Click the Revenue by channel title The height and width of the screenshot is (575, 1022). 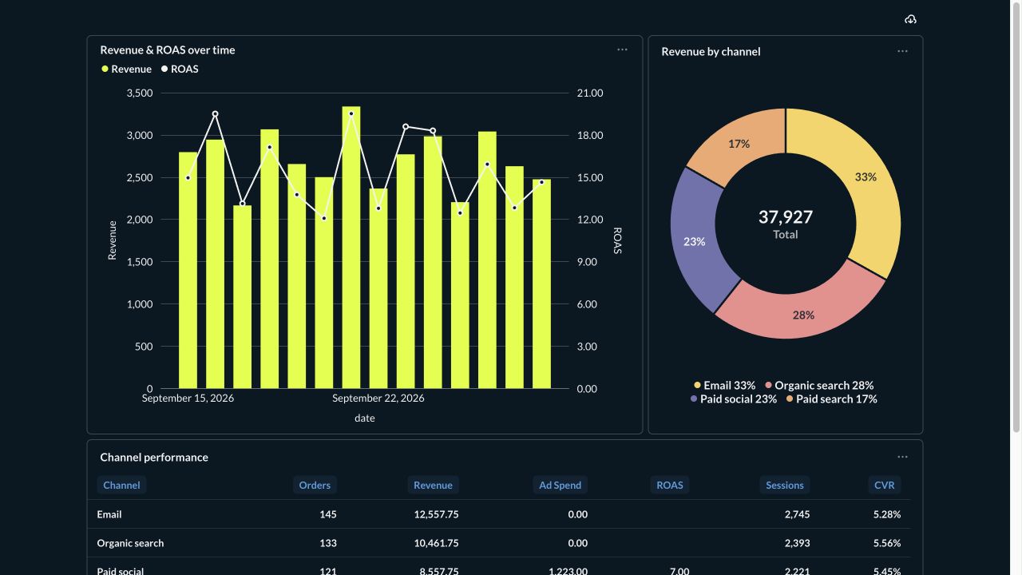(711, 51)
